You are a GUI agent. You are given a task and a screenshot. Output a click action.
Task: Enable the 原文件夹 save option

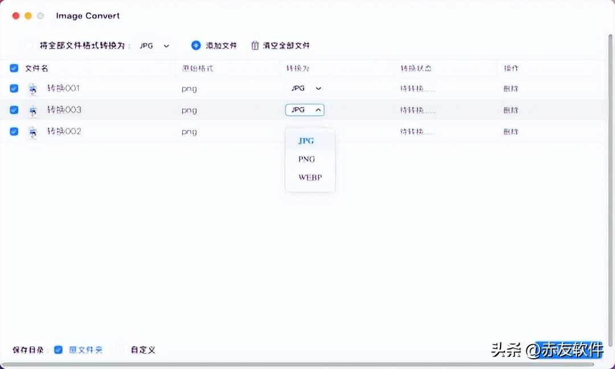point(58,350)
